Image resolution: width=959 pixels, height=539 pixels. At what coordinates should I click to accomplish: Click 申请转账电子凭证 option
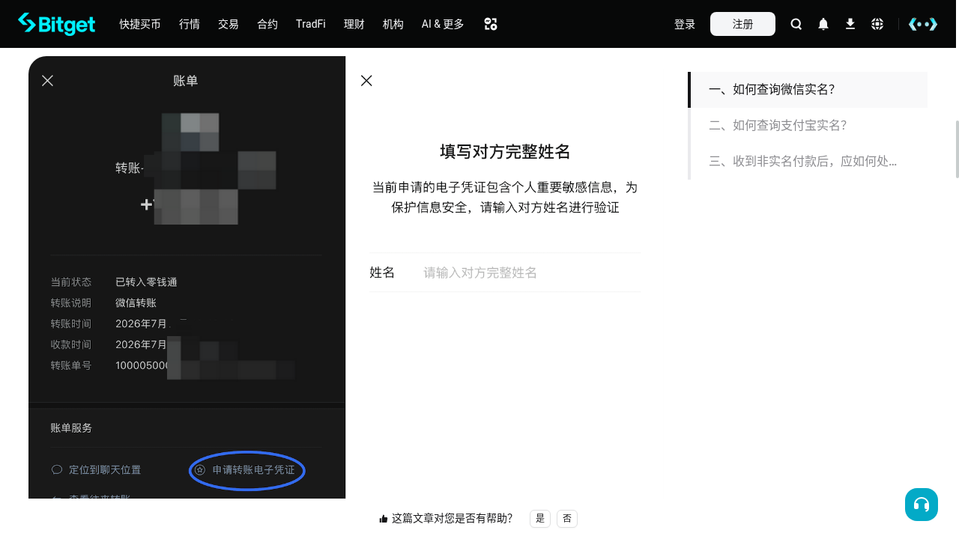pos(253,470)
